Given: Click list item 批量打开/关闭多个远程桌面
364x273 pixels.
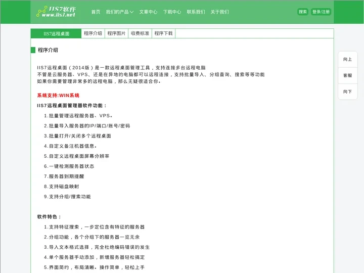Looking at the screenshot, I should [77, 136].
